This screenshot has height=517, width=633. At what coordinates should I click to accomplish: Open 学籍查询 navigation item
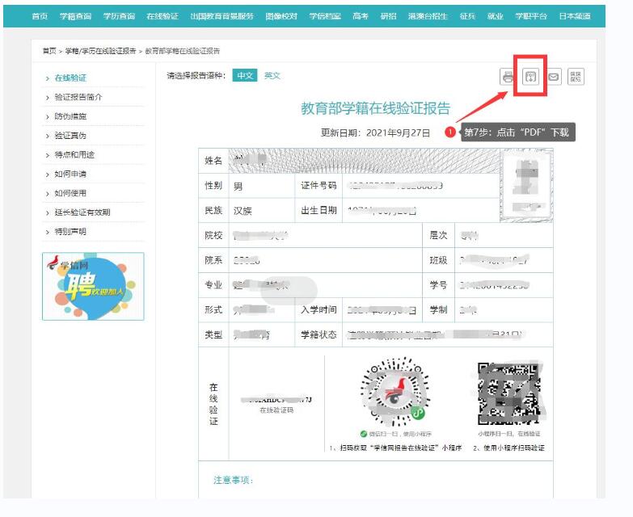pyautogui.click(x=75, y=16)
